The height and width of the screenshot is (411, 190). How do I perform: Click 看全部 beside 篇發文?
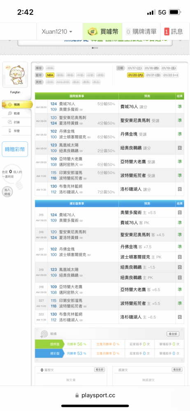[x=100, y=369]
